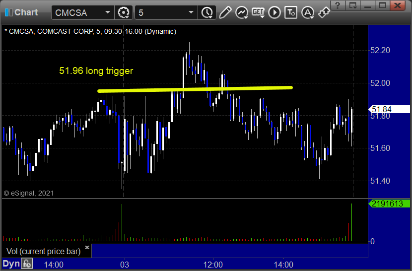Open the CMCSA symbol dropdown
The image size is (412, 271).
[107, 12]
